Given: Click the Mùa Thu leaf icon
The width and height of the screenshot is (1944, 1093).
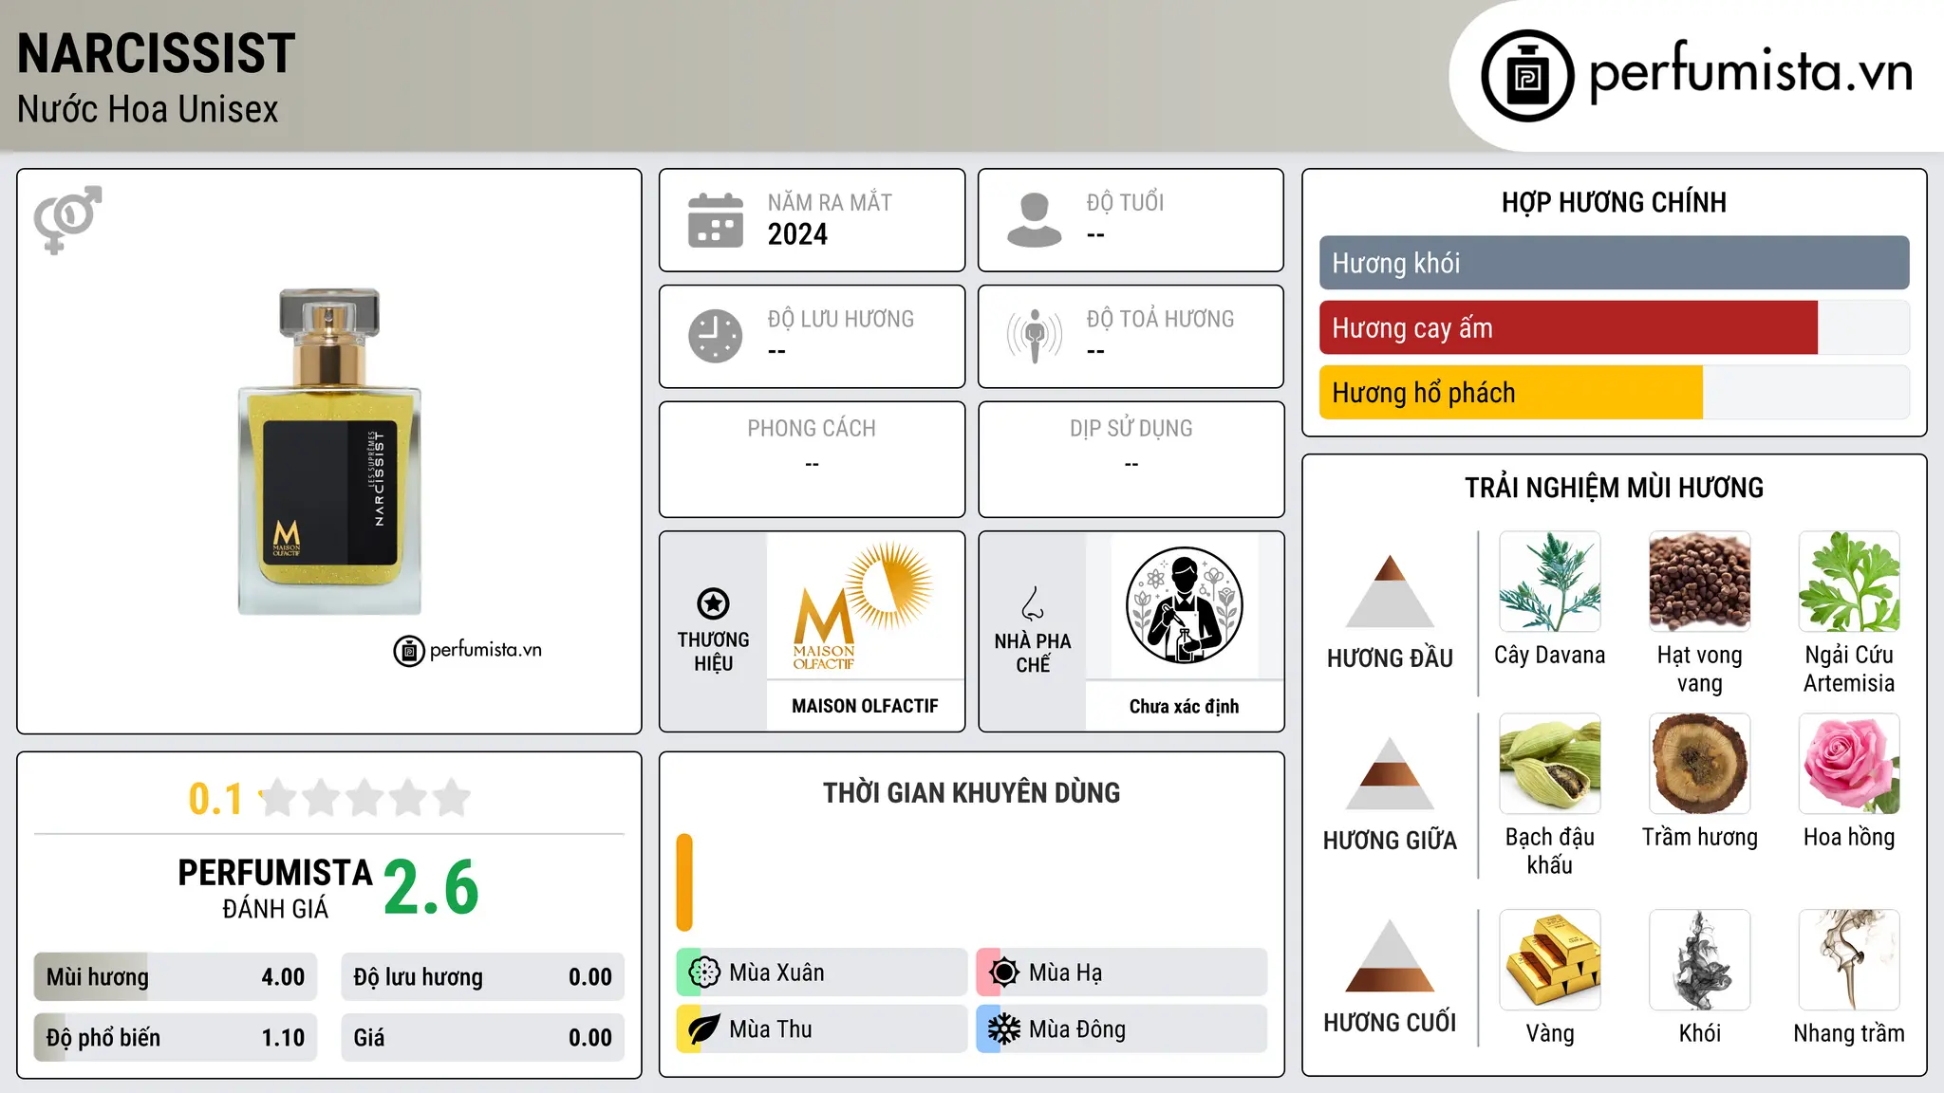Looking at the screenshot, I should coord(703,1029).
